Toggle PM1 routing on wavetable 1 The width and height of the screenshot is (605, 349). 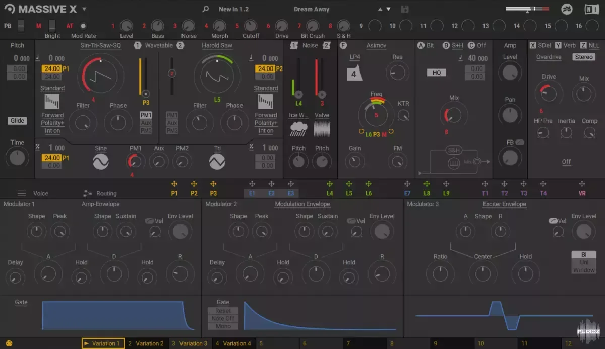pyautogui.click(x=146, y=115)
